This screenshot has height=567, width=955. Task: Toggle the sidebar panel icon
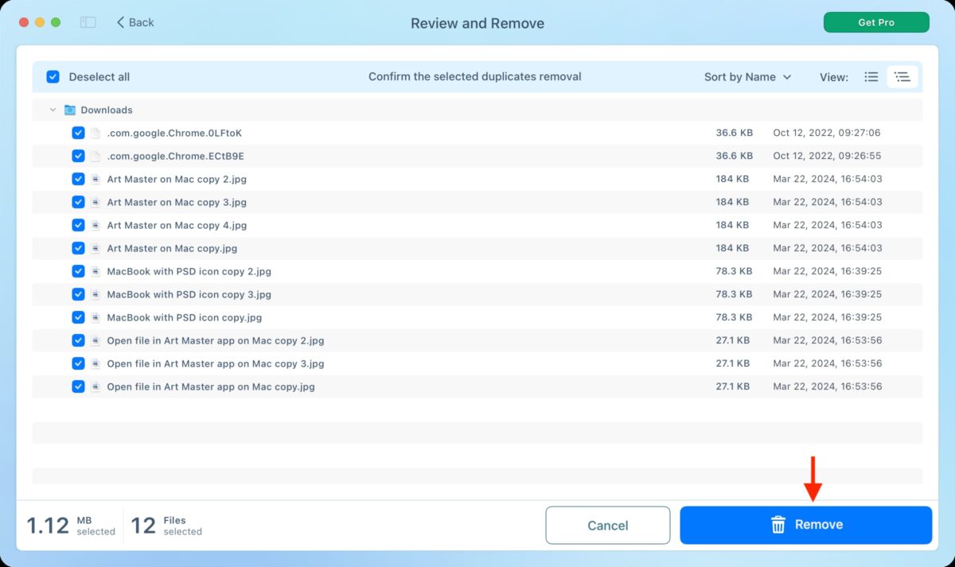[x=88, y=22]
